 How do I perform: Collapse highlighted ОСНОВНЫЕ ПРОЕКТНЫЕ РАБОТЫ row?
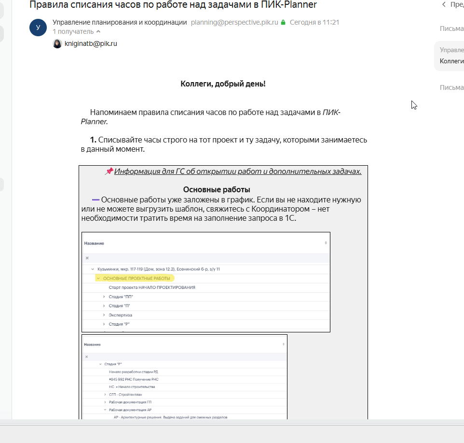[x=98, y=278]
